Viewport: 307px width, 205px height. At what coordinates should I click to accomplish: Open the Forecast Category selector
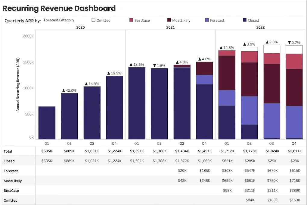59,20
